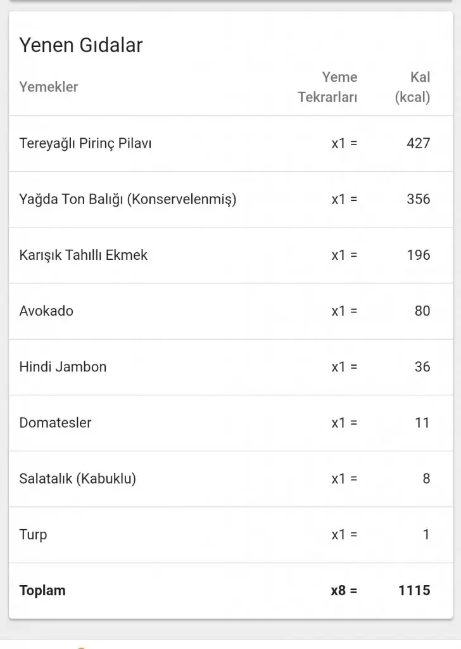This screenshot has width=461, height=649.
Task: Click the Yemekler column header
Action: click(x=48, y=87)
